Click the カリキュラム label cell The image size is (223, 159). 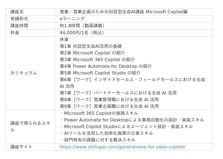pos(30,73)
